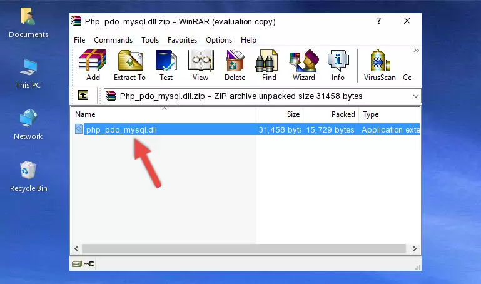This screenshot has height=284, width=481.
Task: Select the This PC desktop icon
Action: click(28, 74)
